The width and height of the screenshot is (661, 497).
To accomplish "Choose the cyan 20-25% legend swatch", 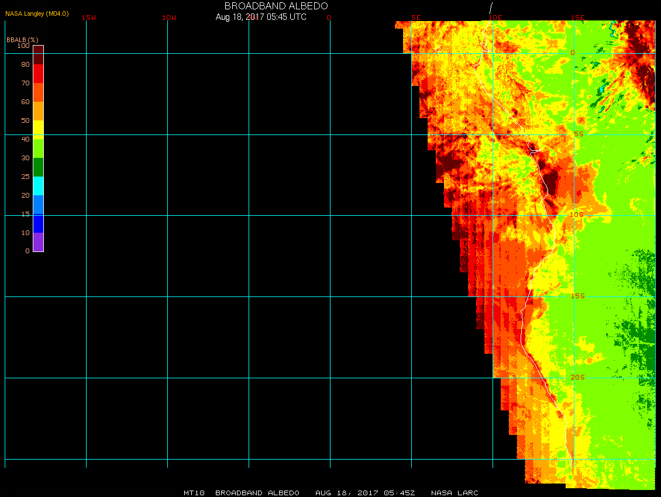I will coord(38,186).
